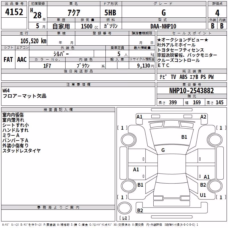Click the 5 passenger capacity value
The image size is (228, 228).
(119, 54)
